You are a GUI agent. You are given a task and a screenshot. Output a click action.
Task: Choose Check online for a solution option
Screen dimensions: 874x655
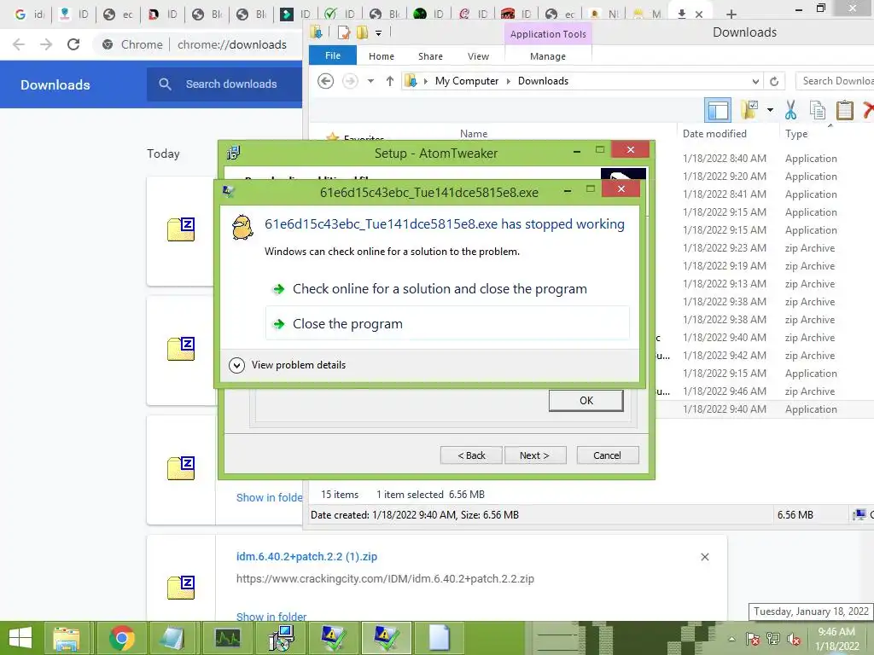pos(440,289)
